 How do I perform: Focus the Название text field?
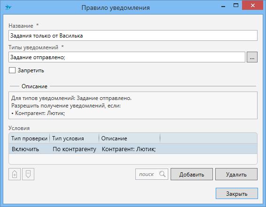pyautogui.click(x=133, y=36)
